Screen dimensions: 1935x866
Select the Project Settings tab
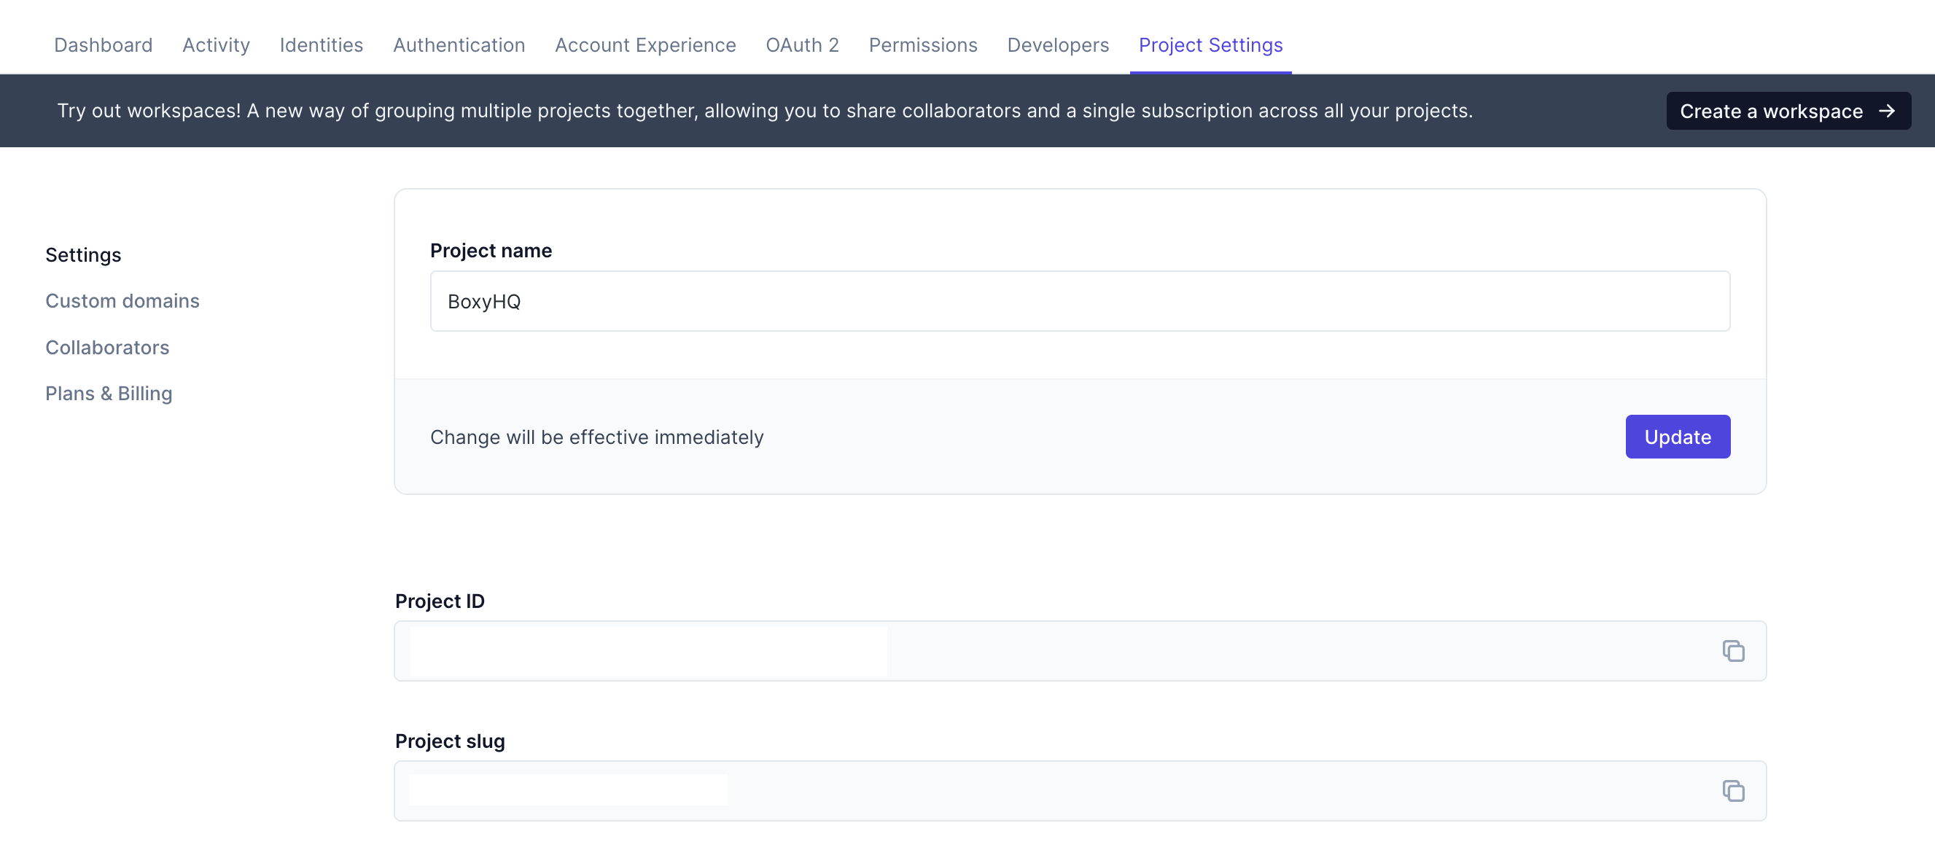coord(1210,45)
